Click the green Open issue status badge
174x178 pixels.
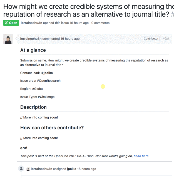click(11, 23)
